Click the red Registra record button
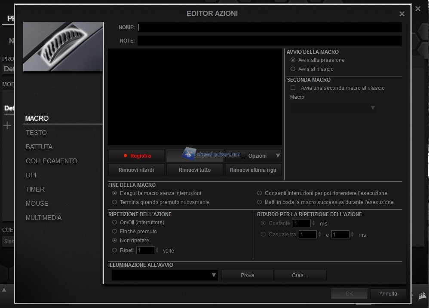The width and height of the screenshot is (429, 308). point(136,156)
